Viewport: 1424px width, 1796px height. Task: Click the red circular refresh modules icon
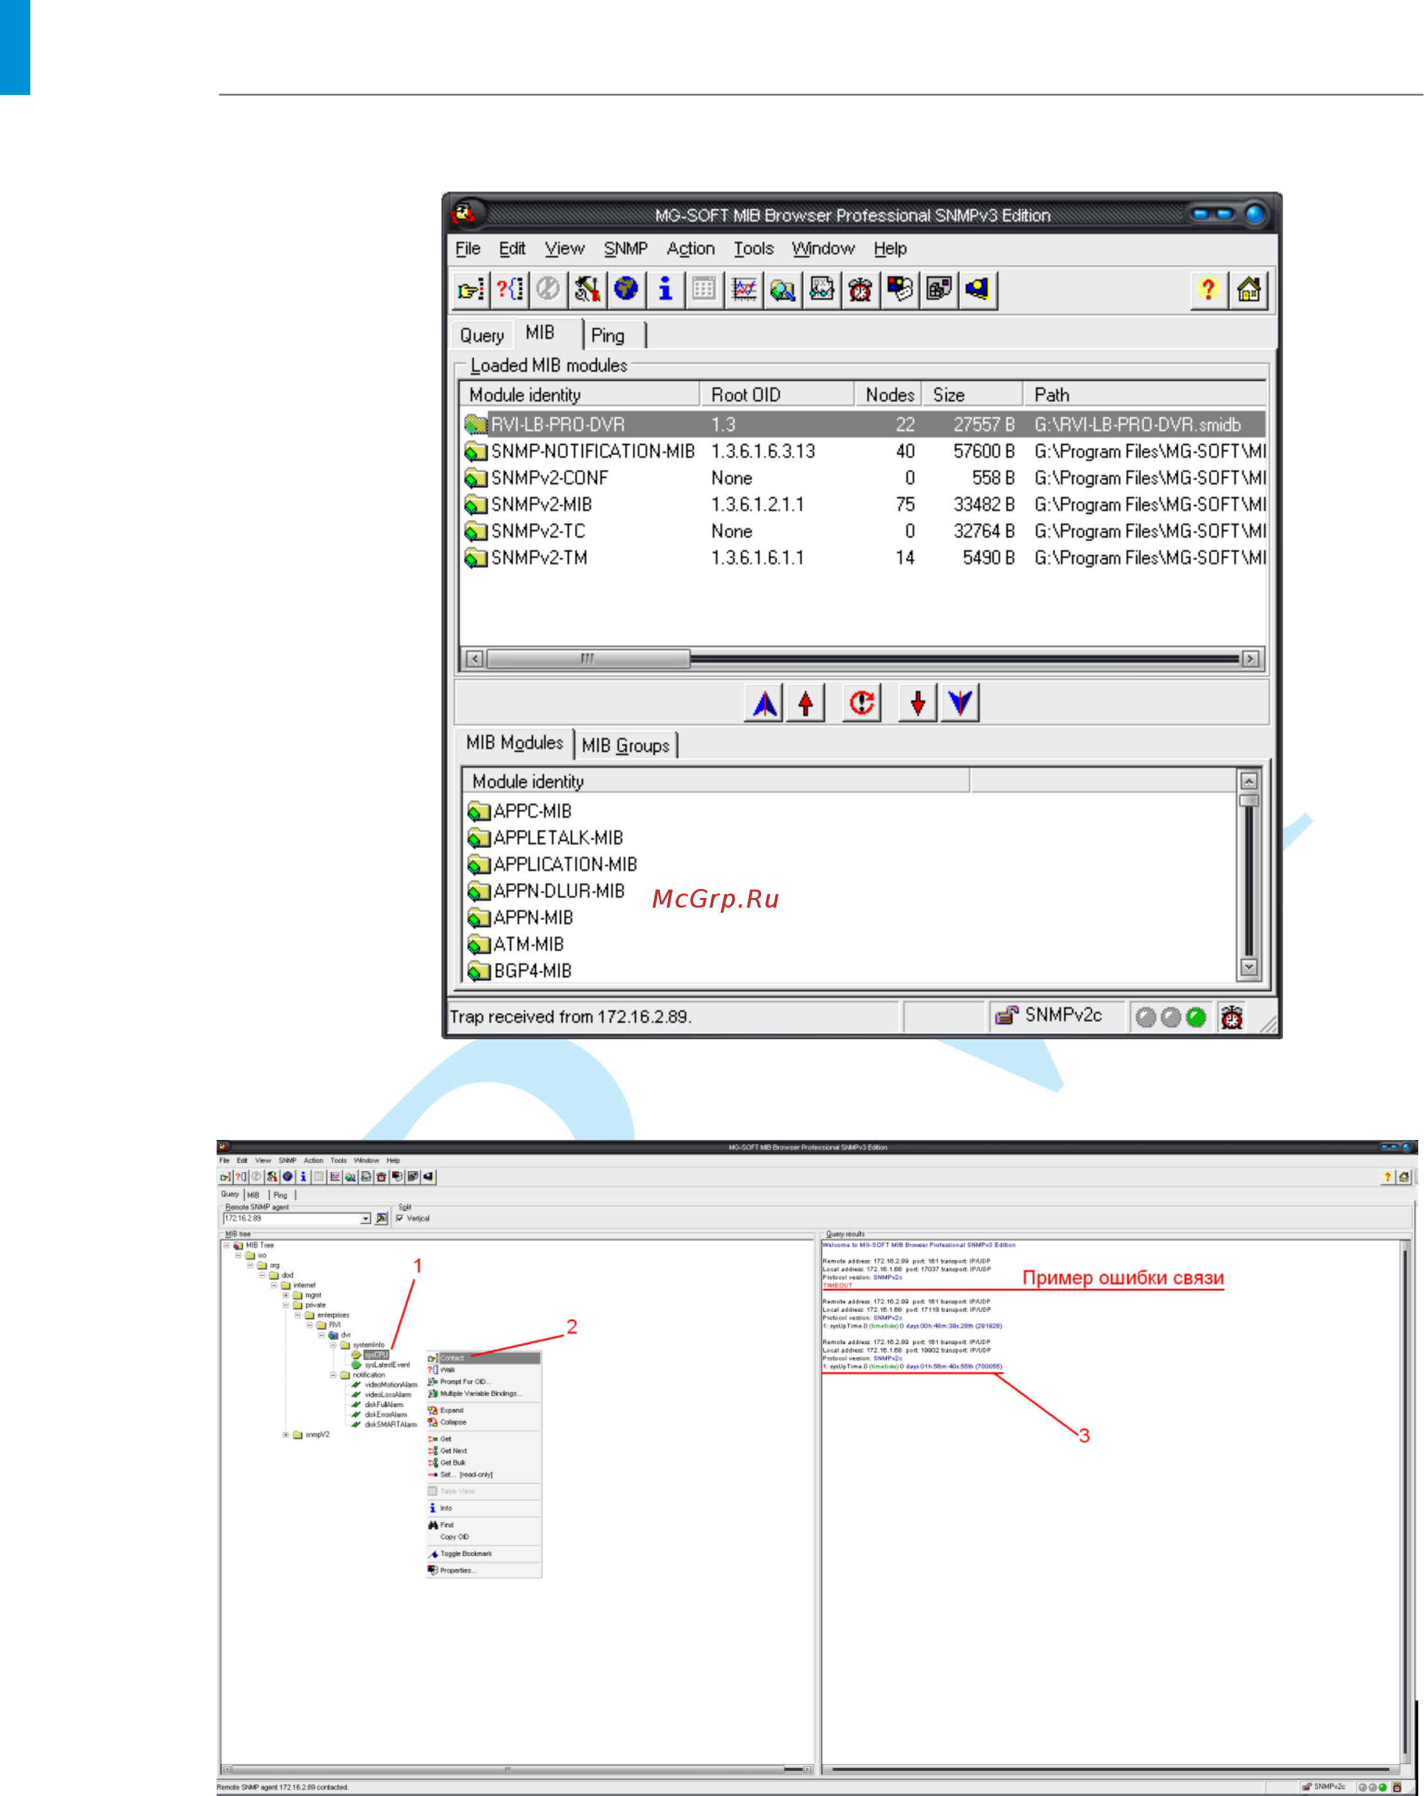[862, 703]
